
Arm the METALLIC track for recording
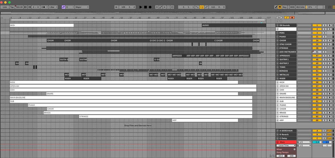(330, 75)
